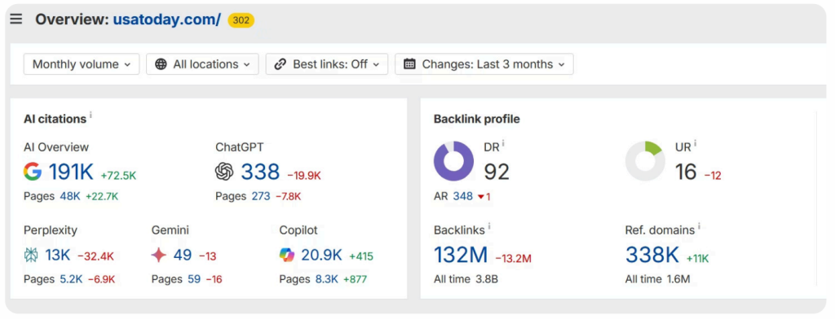Viewport: 835px width, 319px height.
Task: Click the ChatGPT logo icon
Action: pyautogui.click(x=224, y=172)
